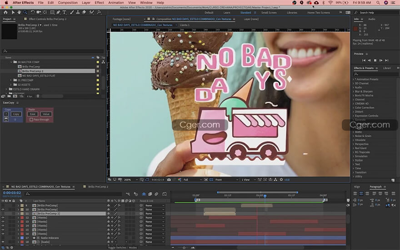
Task: Open the composition flowchart icon in viewer
Action: click(x=275, y=180)
